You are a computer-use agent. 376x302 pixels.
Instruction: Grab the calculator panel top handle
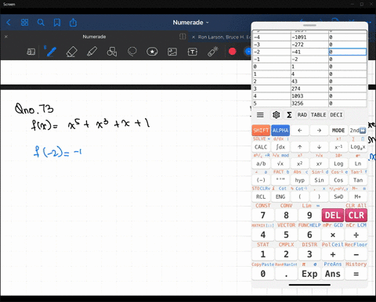click(x=309, y=25)
